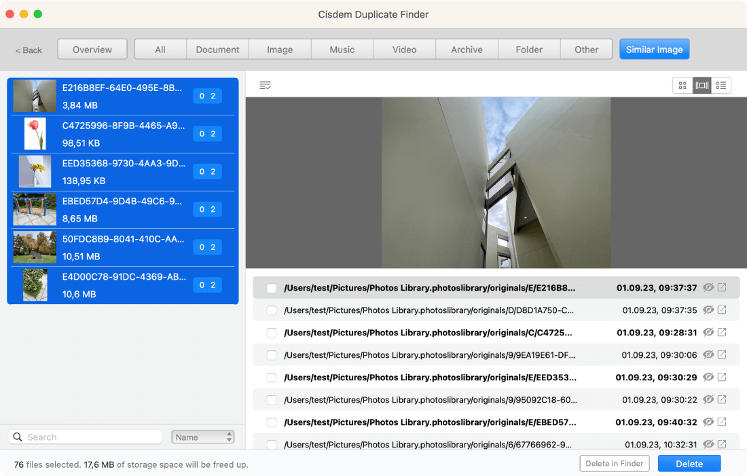Screen dimensions: 747x476
Task: Open the Name sort dropdown
Action: coord(203,437)
